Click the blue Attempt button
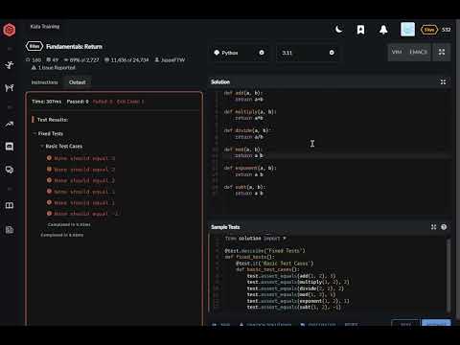Viewport: 460px width, 345px height. [436, 323]
